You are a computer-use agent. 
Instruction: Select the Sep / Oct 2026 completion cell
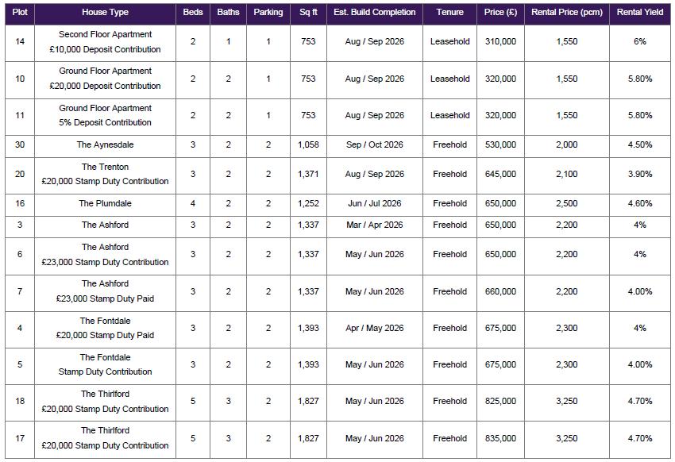375,145
